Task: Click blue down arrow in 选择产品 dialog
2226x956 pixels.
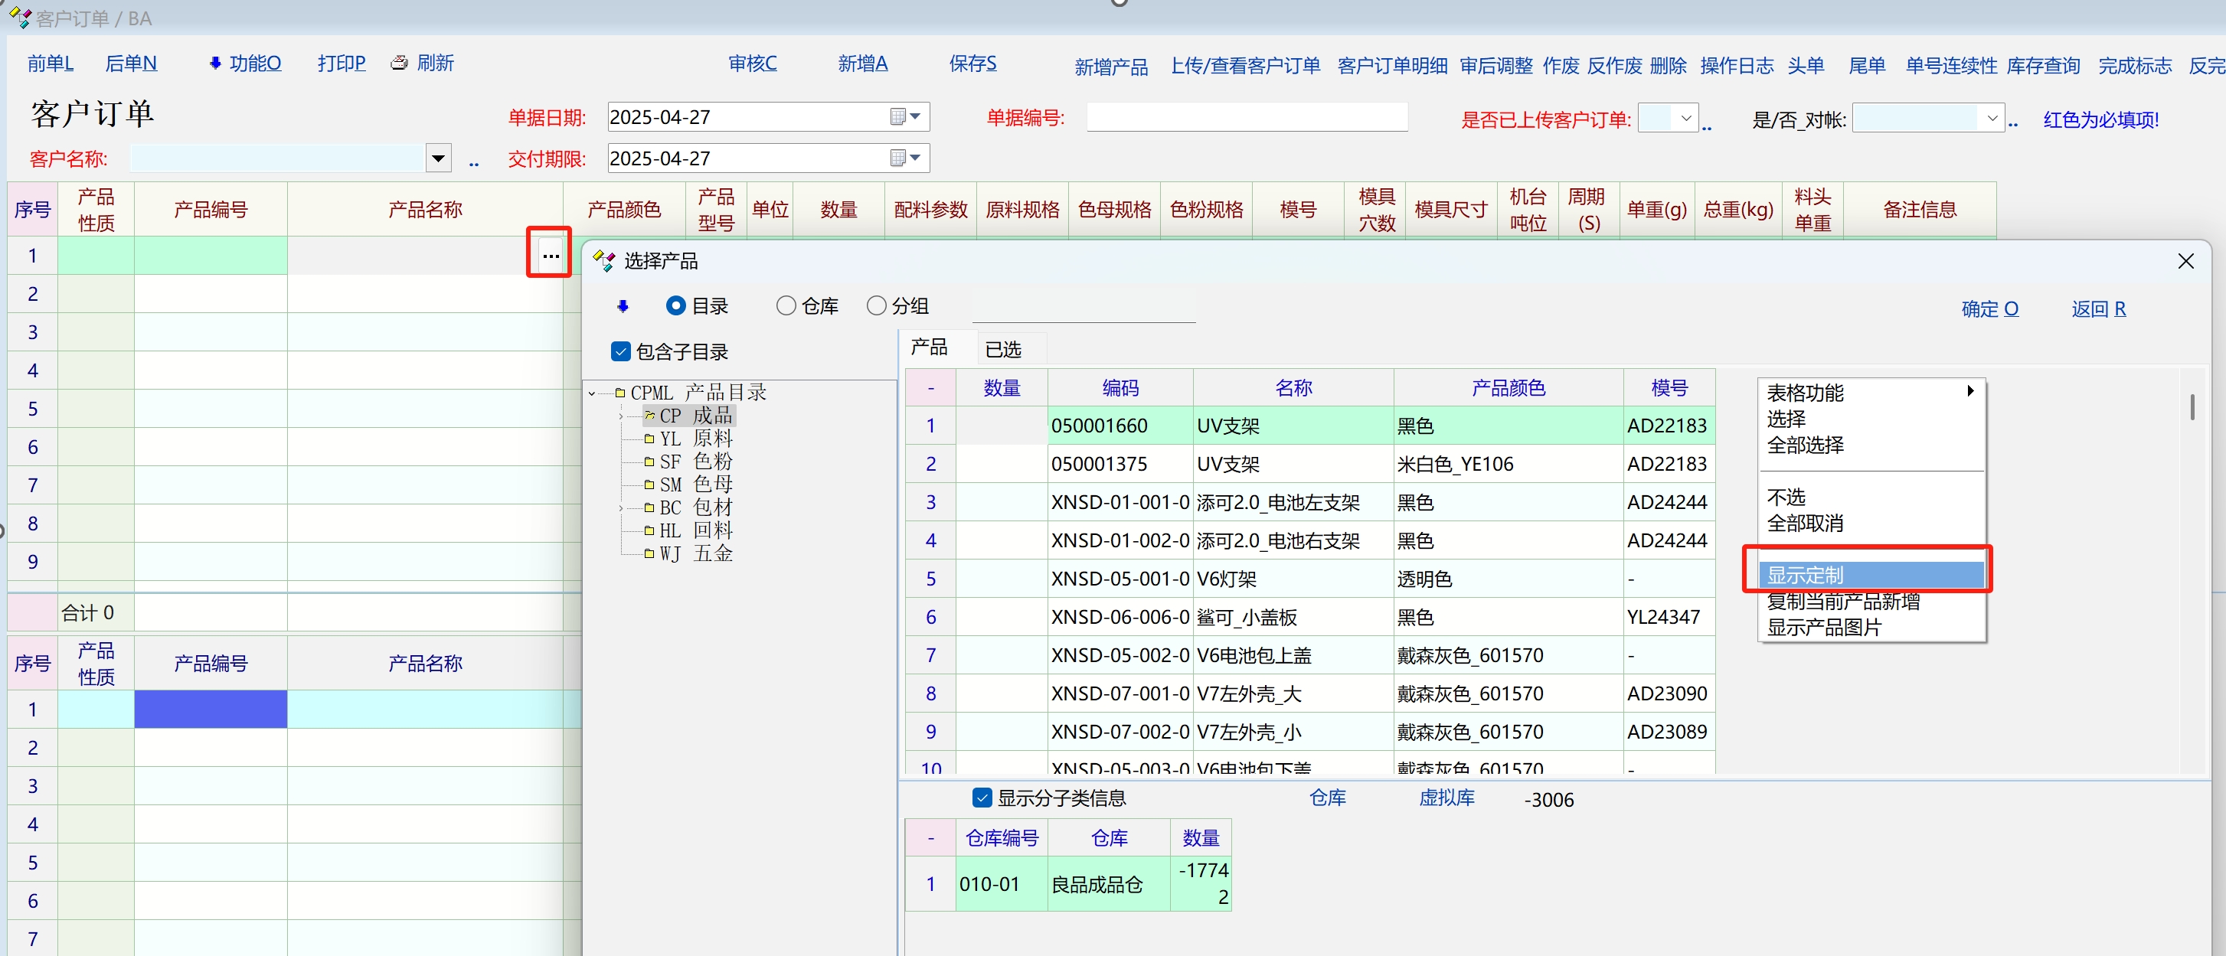Action: click(x=623, y=307)
